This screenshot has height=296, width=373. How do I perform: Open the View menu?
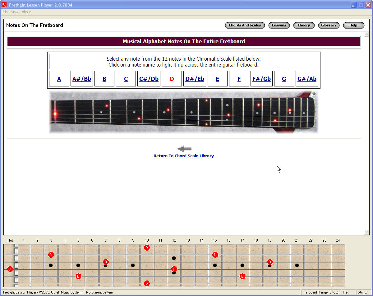pyautogui.click(x=15, y=12)
